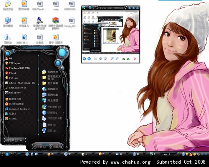Open AVIConverter from the start menu
Image resolution: width=209 pixels, height=167 pixels.
(x=15, y=88)
